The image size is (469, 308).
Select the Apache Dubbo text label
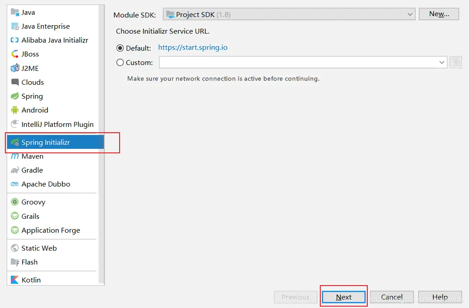46,184
